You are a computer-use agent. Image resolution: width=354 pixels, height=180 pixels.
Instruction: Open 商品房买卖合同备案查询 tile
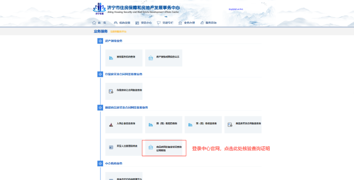pyautogui.click(x=242, y=125)
